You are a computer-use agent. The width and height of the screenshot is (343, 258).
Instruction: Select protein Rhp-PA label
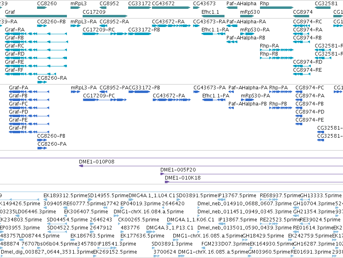coord(279,88)
